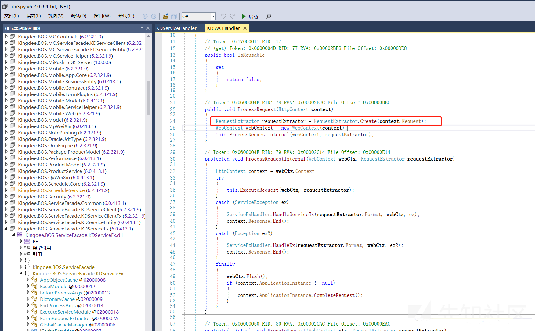Click the references icon beside 类型引用

27,248
